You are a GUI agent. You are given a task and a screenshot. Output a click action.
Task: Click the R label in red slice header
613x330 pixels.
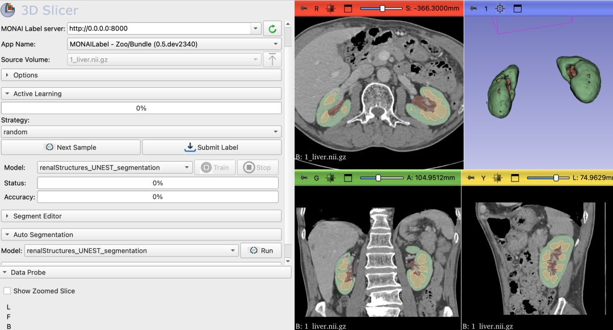[317, 9]
